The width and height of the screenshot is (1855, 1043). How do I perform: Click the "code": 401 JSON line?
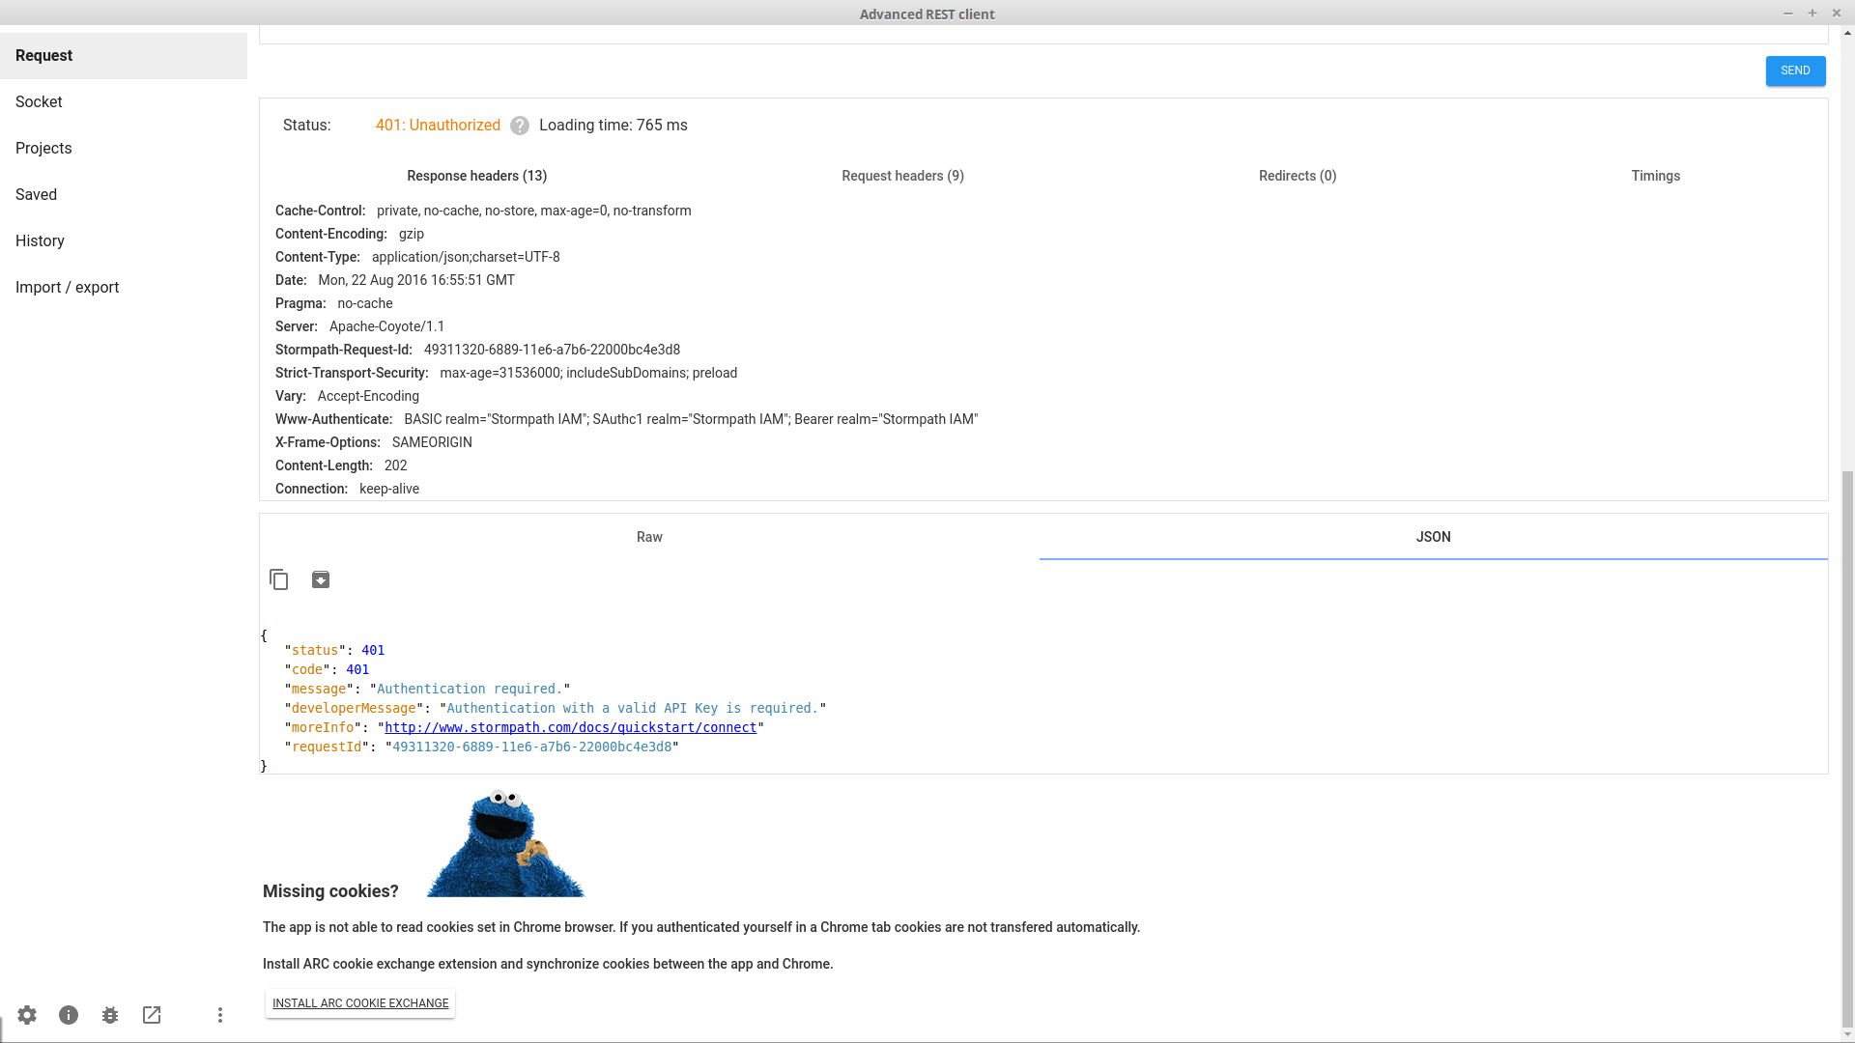click(327, 669)
